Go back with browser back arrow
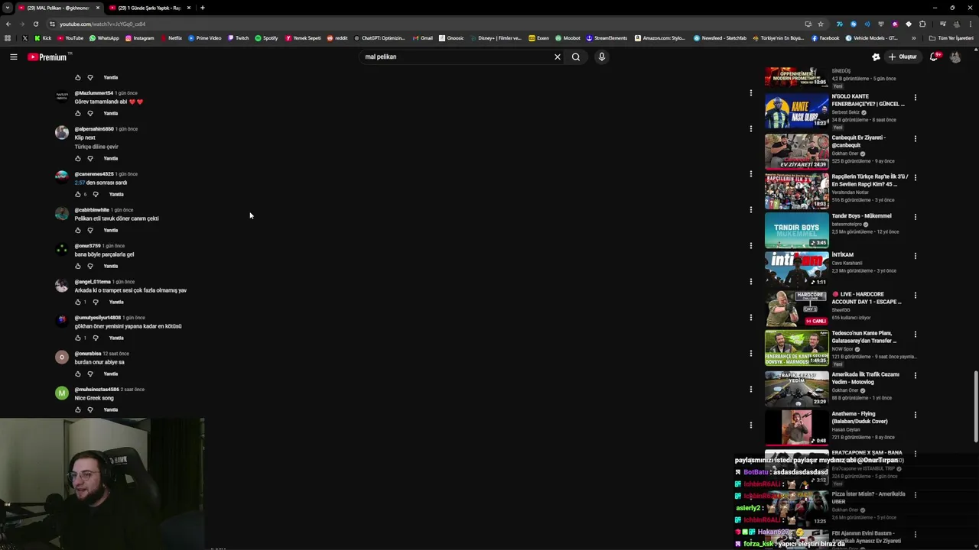979x550 pixels. click(8, 24)
